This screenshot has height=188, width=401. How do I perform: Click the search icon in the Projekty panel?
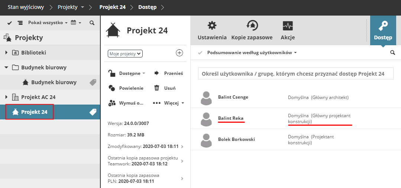pos(92,23)
